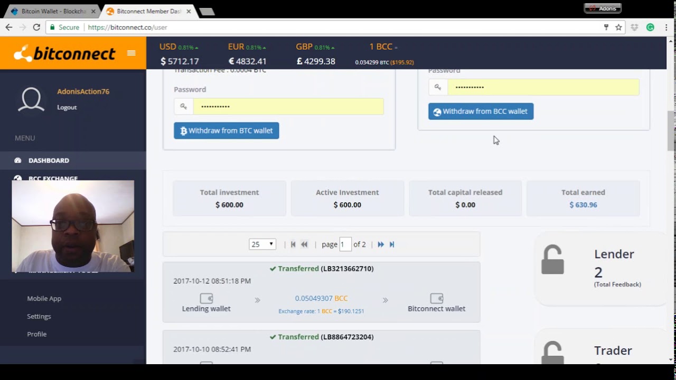Open Profile in sidebar
The image size is (676, 380).
37,334
